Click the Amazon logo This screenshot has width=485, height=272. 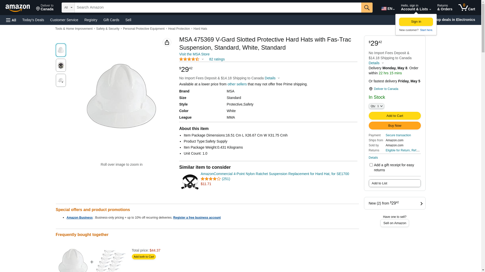pos(18,8)
